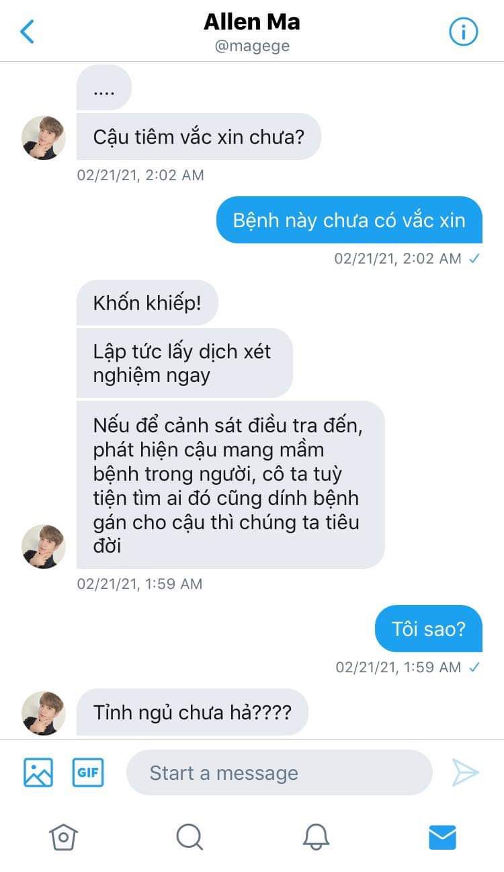504x872 pixels.
Task: Open the Messages envelope tab
Action: 442,837
